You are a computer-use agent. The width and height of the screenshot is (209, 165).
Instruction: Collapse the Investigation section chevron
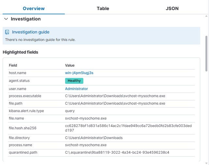pos(6,19)
